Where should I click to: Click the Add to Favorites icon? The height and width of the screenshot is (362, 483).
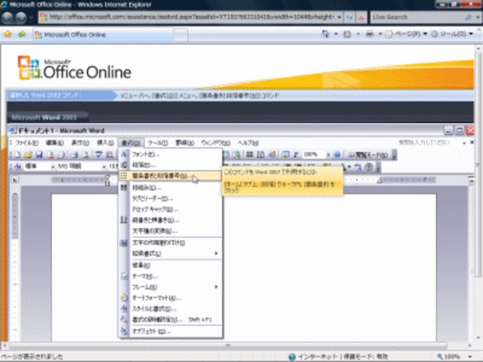tap(22, 34)
